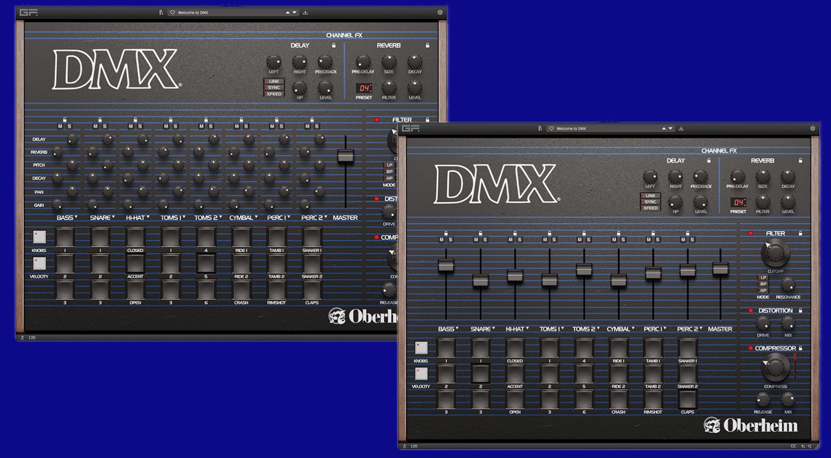This screenshot has width=831, height=458.
Task: Toggle the COMPRESSOR lock icon
Action: click(800, 348)
